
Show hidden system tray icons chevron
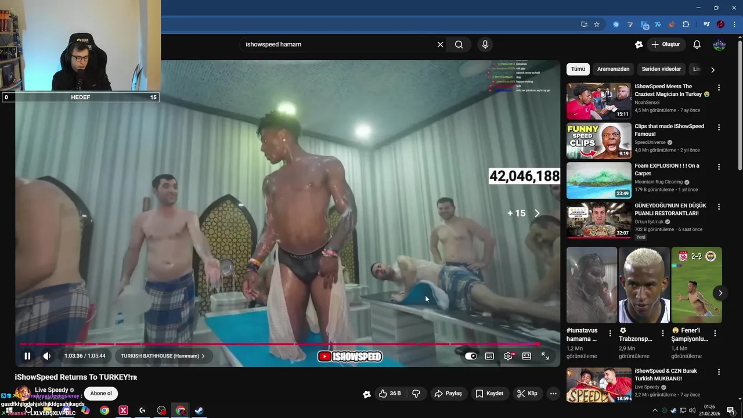coord(655,410)
